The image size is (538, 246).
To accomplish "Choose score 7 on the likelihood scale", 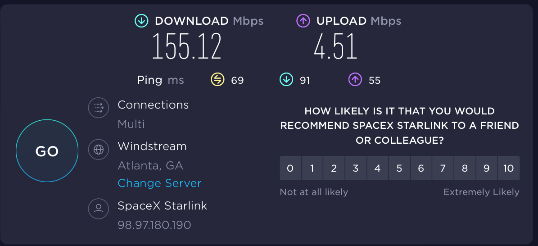I will point(443,169).
